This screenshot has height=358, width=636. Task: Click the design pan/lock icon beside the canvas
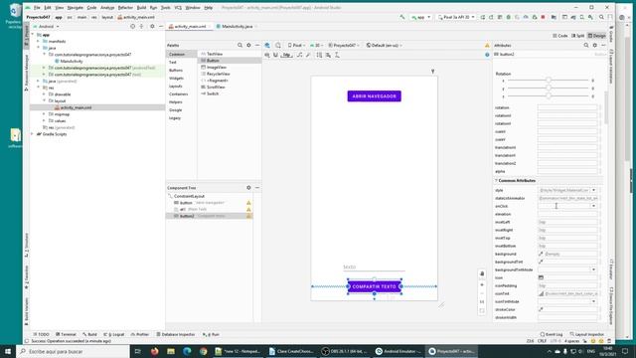coord(482,273)
